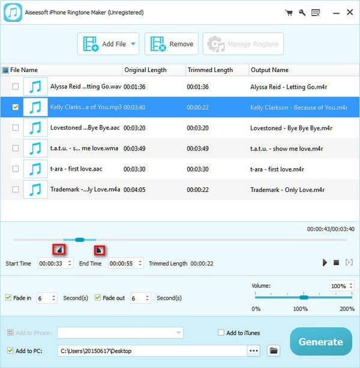Image resolution: width=360 pixels, height=368 pixels.
Task: Toggle the Add to PC checkbox
Action: pos(10,351)
